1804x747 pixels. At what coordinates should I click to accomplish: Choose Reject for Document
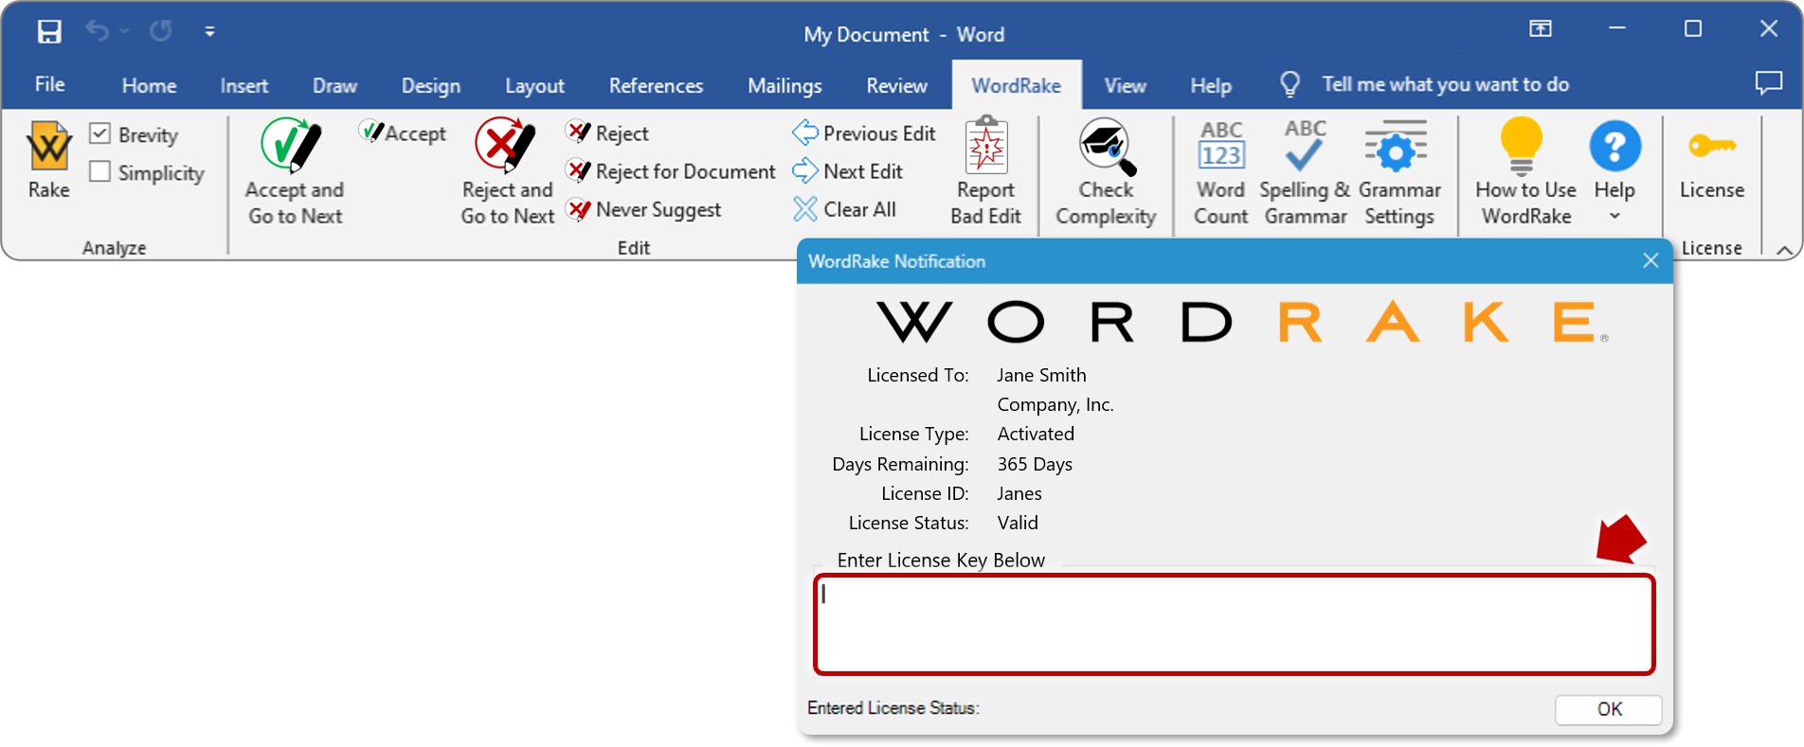(x=671, y=171)
